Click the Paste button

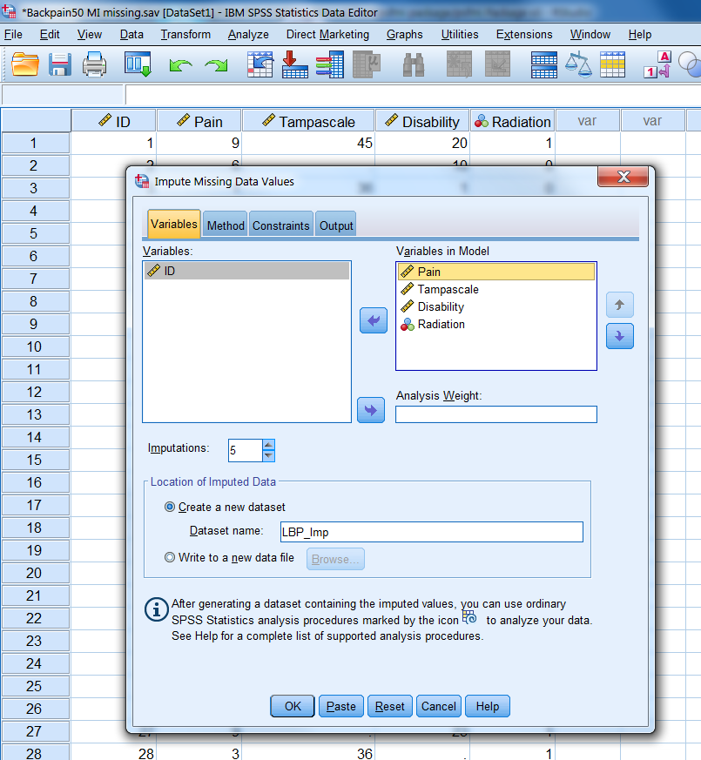click(x=341, y=706)
